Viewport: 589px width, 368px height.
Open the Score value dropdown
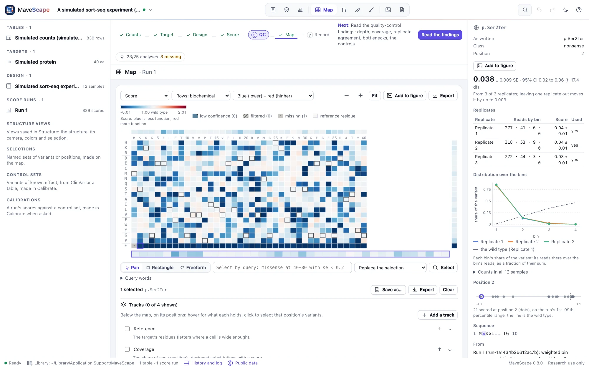[x=145, y=96]
